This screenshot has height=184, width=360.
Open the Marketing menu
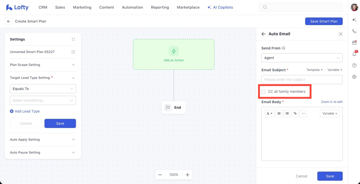coord(82,7)
